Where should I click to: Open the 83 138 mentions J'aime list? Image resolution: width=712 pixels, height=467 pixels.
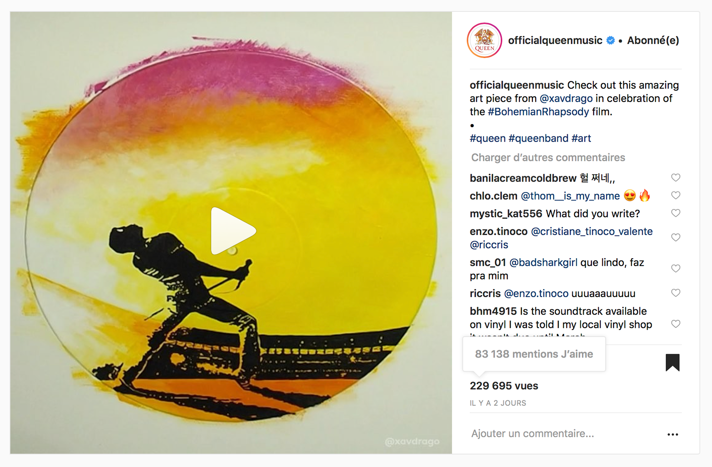(x=534, y=354)
